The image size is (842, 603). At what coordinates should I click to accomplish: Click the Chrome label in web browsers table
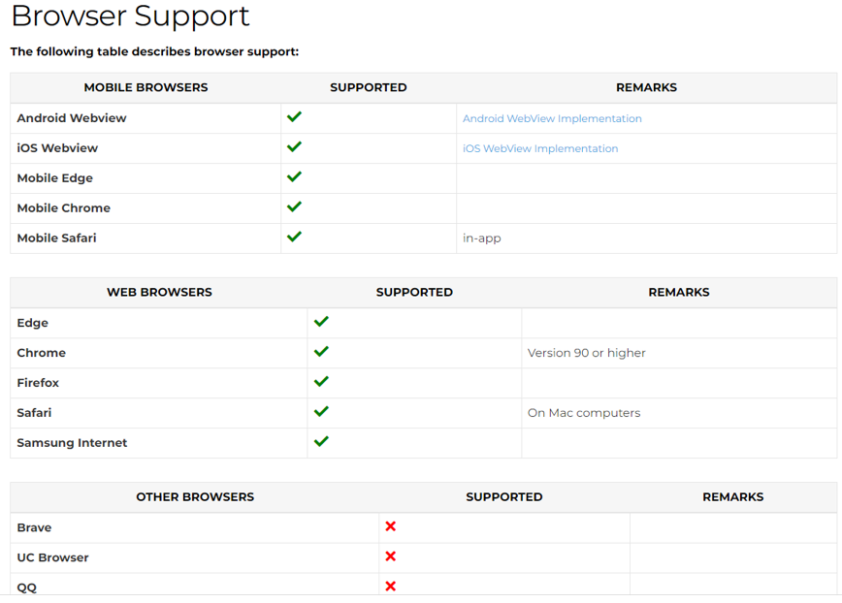point(42,353)
